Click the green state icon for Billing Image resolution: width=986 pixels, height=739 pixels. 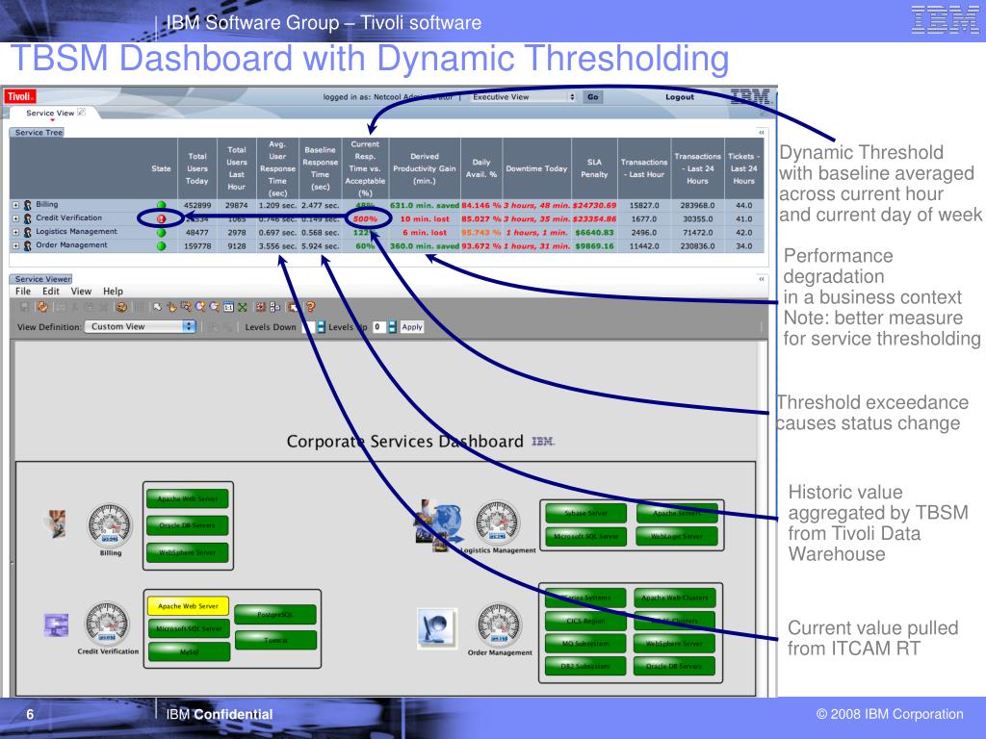pyautogui.click(x=161, y=205)
